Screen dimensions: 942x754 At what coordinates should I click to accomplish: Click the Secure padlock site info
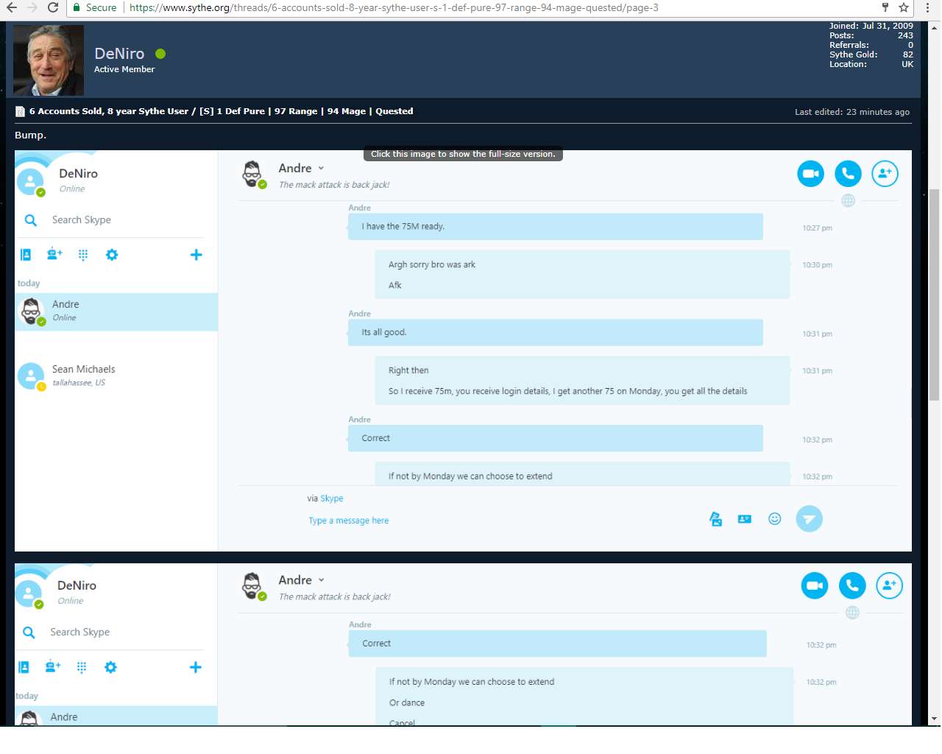pyautogui.click(x=94, y=7)
